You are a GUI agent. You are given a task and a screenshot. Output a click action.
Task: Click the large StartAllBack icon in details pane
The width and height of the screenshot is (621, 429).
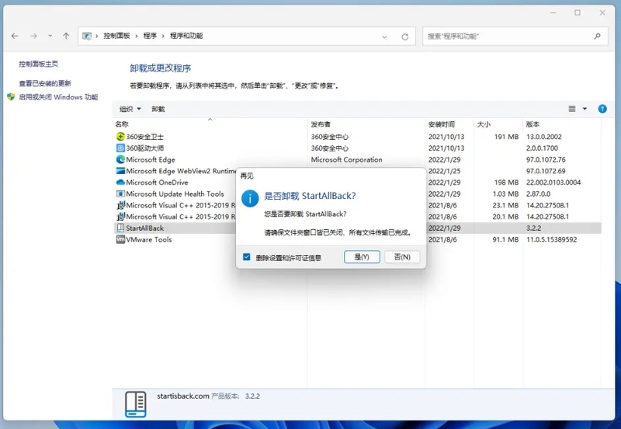(136, 403)
